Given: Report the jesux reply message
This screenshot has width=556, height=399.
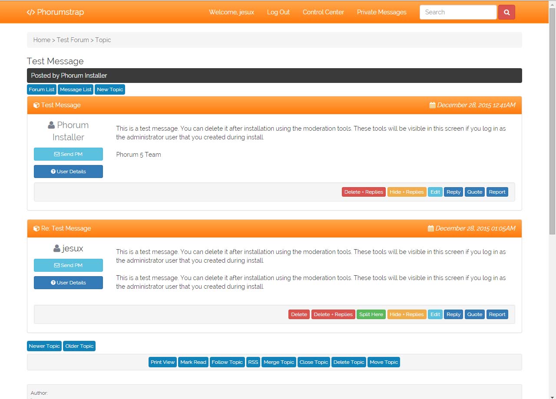Looking at the screenshot, I should coord(497,314).
